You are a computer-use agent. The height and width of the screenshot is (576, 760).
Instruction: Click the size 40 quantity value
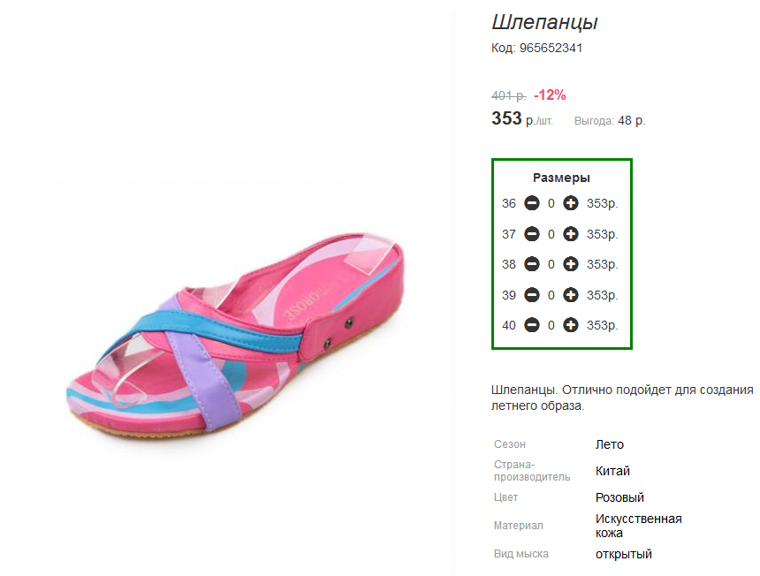coord(551,325)
